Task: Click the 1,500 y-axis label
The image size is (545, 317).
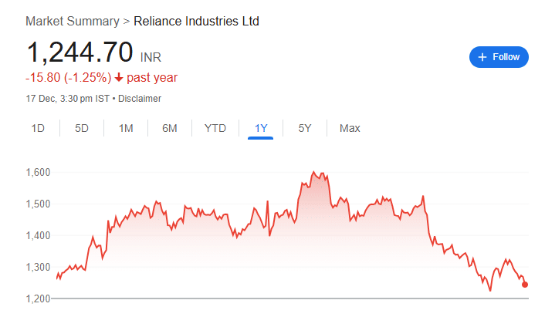Action: [39, 204]
